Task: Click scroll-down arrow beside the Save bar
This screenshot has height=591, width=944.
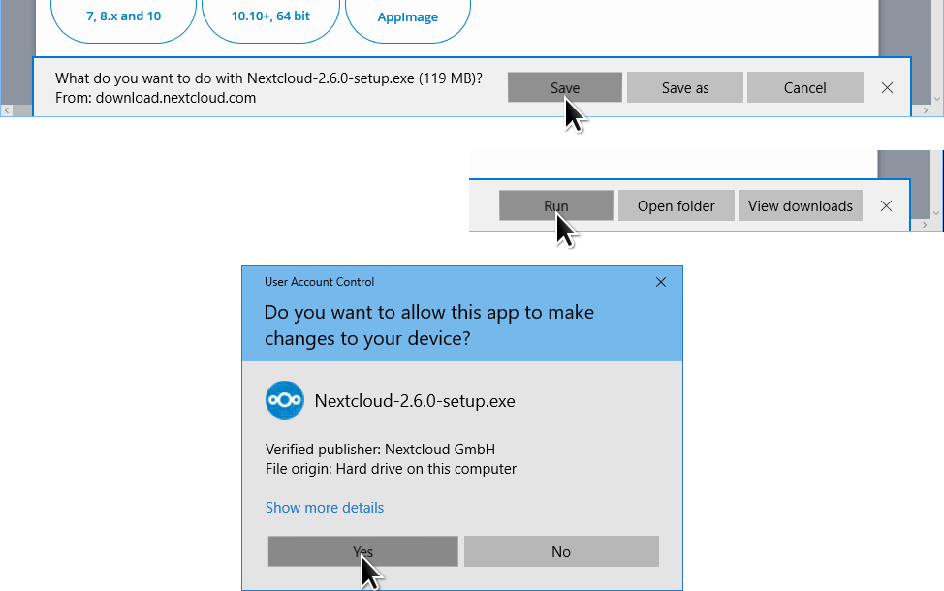Action: 936,98
